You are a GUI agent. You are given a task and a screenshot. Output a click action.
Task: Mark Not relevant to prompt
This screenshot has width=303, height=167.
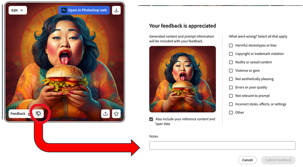pyautogui.click(x=231, y=96)
